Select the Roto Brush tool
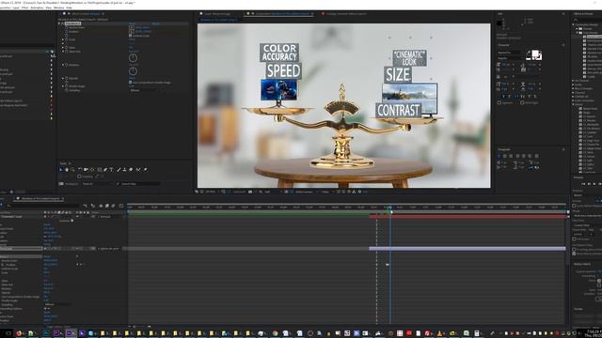Screen dimensions: 602x338 [x=138, y=169]
